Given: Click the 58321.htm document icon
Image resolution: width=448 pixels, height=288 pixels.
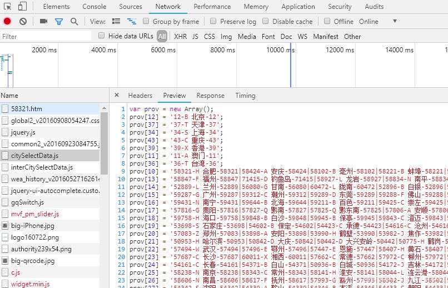Looking at the screenshot, I should click(5, 109).
